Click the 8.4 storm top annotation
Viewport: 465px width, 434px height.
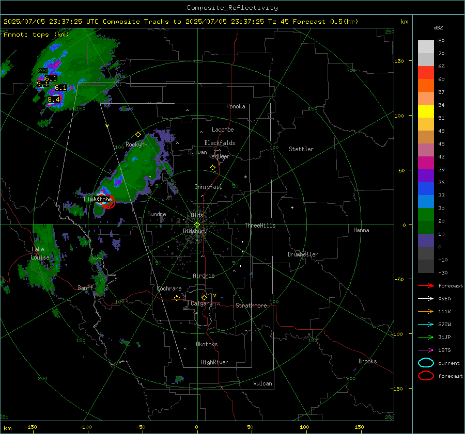(x=54, y=99)
